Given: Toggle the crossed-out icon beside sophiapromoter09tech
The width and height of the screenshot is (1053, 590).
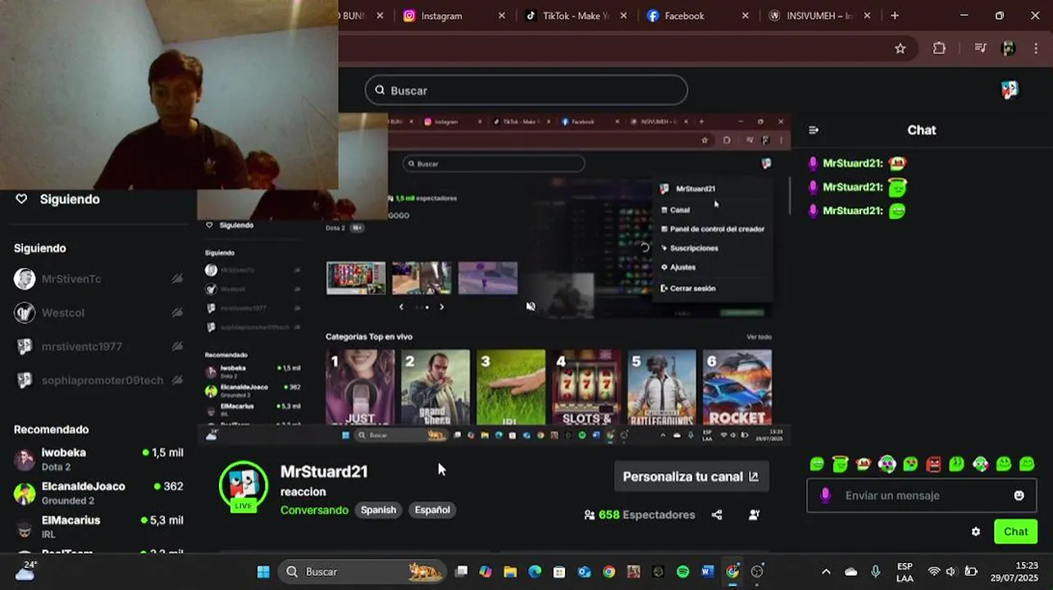Looking at the screenshot, I should [177, 380].
